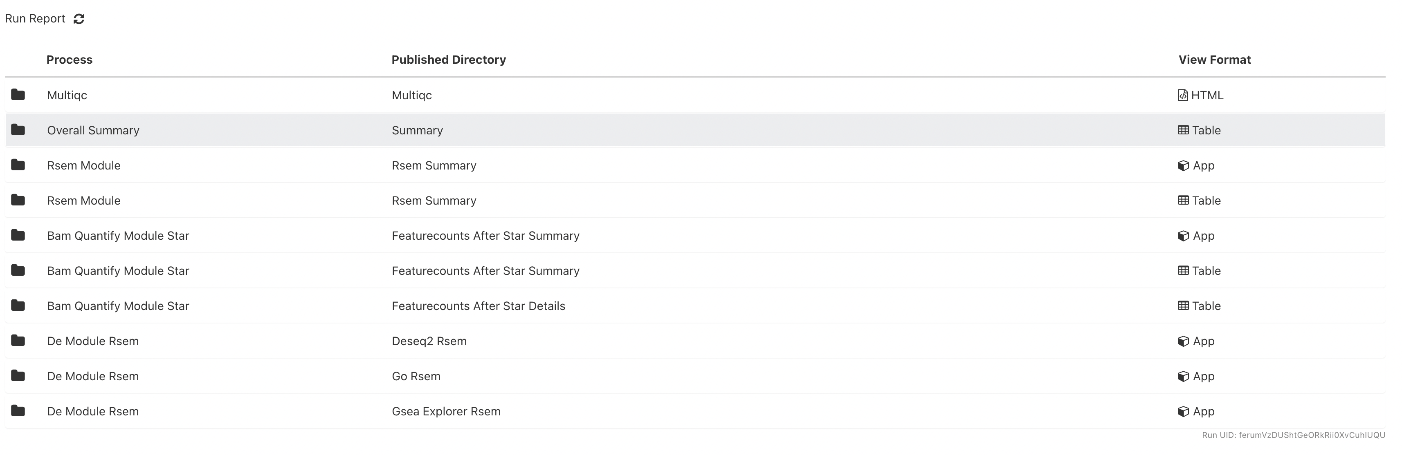1402x455 pixels.
Task: Open the Summary published directory entry
Action: (x=418, y=130)
